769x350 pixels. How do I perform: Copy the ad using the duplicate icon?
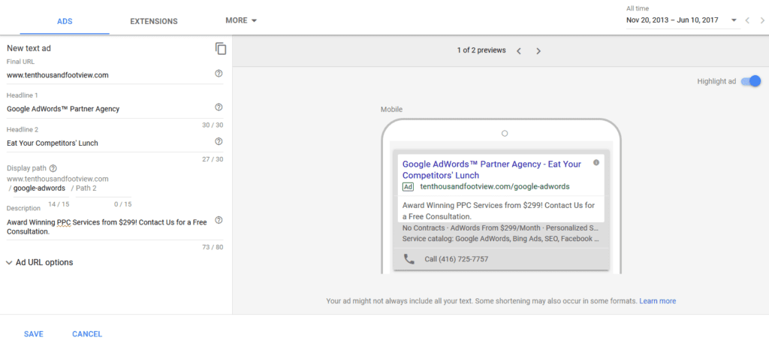click(221, 49)
